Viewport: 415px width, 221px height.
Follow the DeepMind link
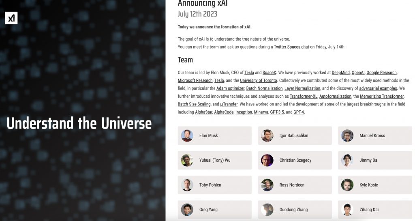coord(340,73)
